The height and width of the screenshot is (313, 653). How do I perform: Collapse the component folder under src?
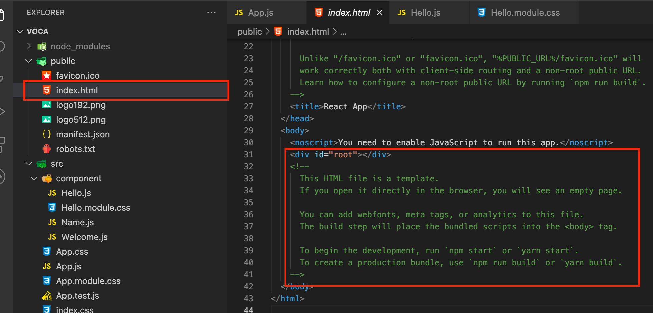[33, 178]
